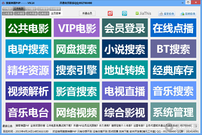Screen dimensions: 202x135
Task: Click the 音乐电台 tile
Action: 28,112
